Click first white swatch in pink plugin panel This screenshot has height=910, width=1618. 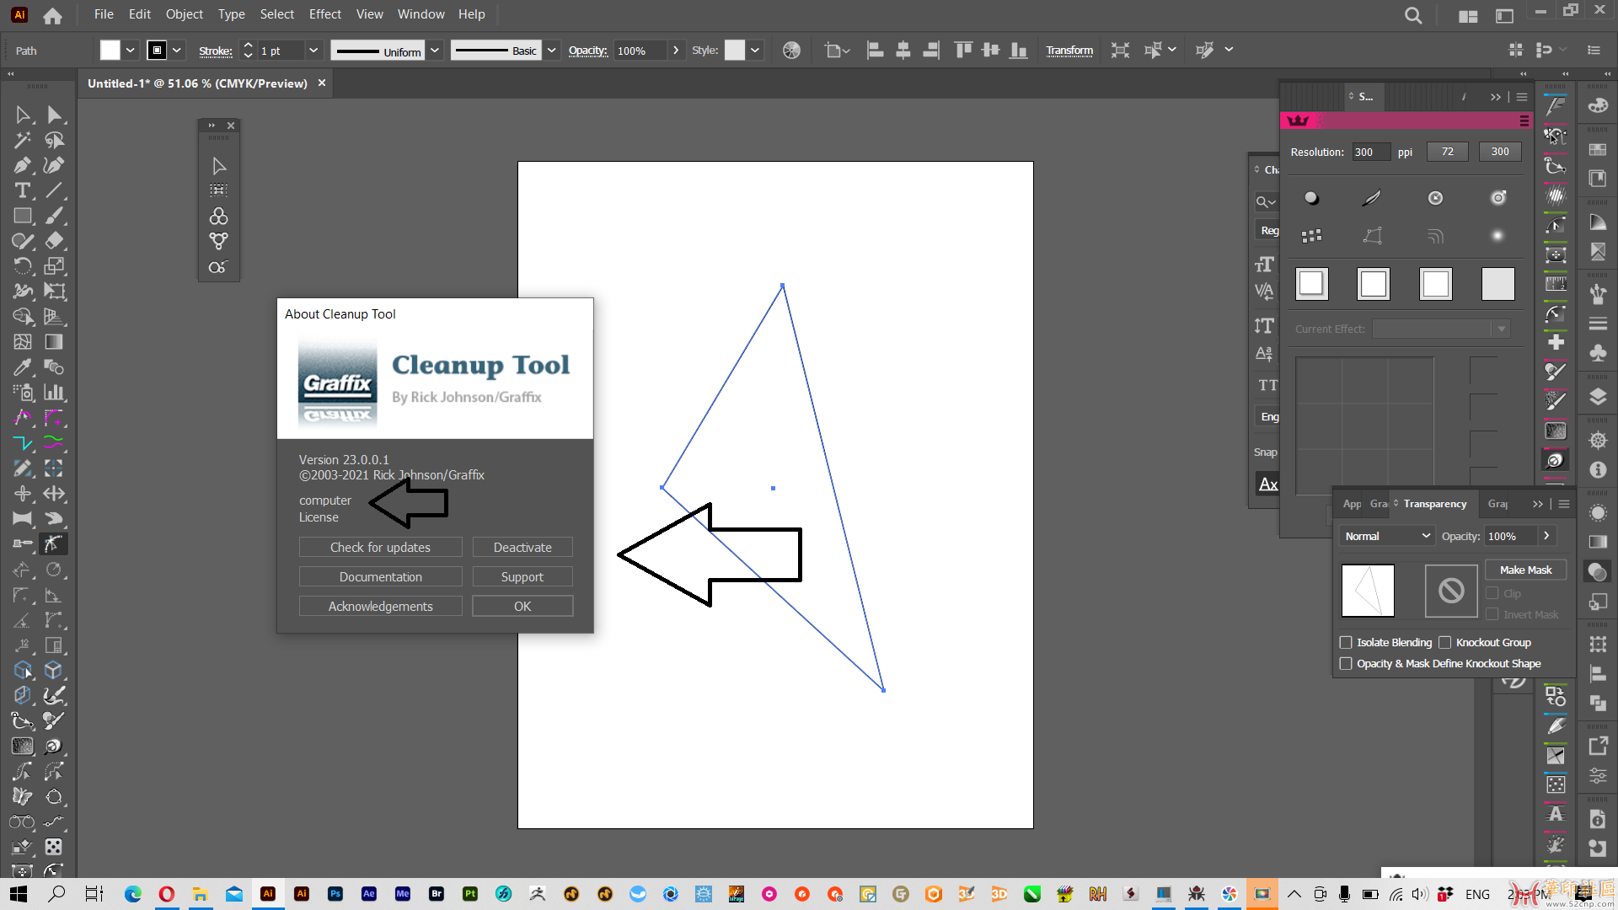(x=1311, y=284)
